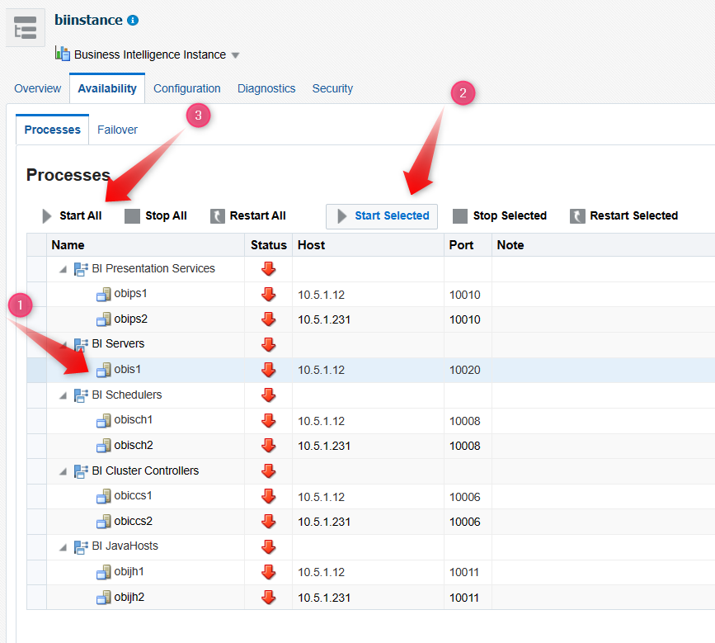The height and width of the screenshot is (643, 715).
Task: Collapse the BI Presentation Services node
Action: point(63,270)
